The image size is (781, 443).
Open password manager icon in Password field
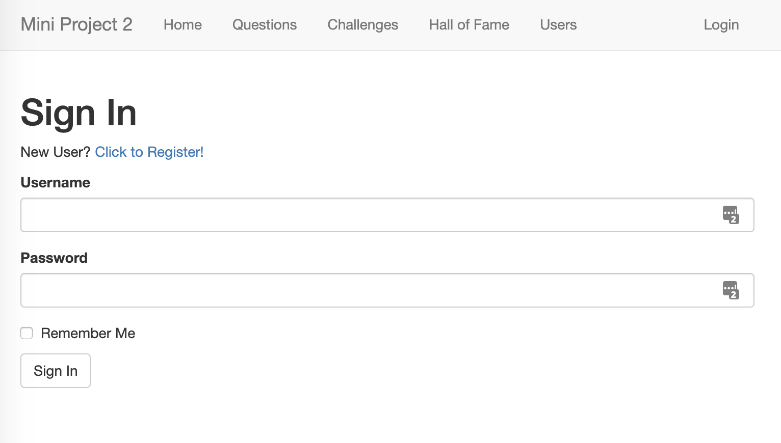731,290
